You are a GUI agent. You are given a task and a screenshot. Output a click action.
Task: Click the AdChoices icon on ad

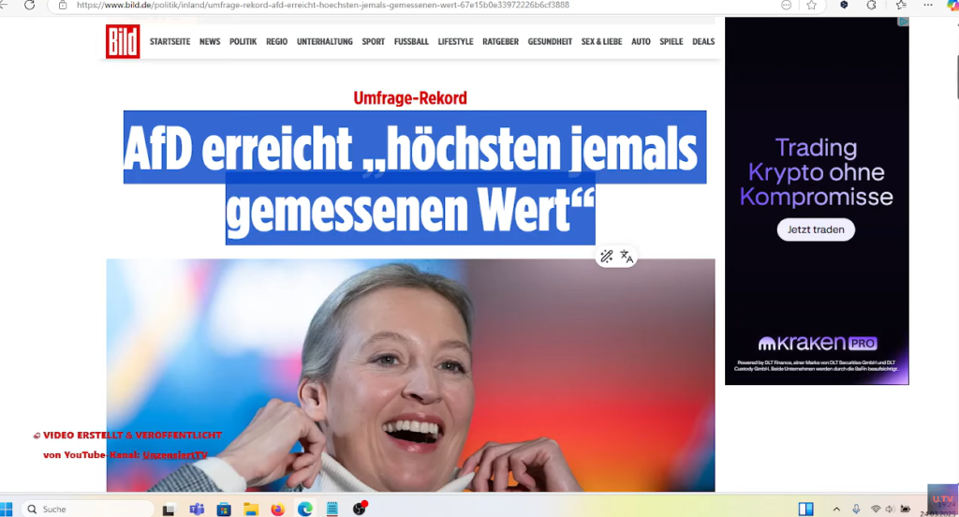coord(904,22)
